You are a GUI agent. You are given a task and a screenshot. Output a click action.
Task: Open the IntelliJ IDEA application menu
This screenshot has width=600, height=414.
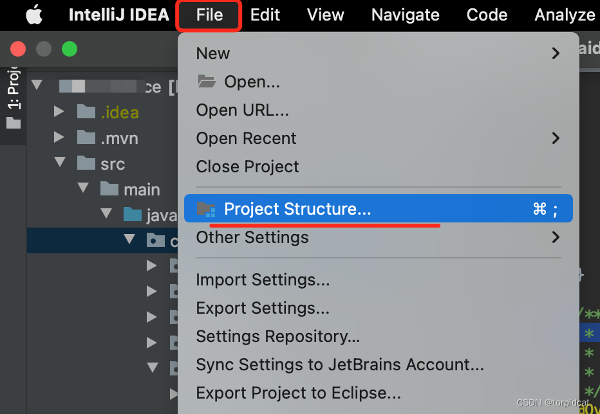(118, 15)
